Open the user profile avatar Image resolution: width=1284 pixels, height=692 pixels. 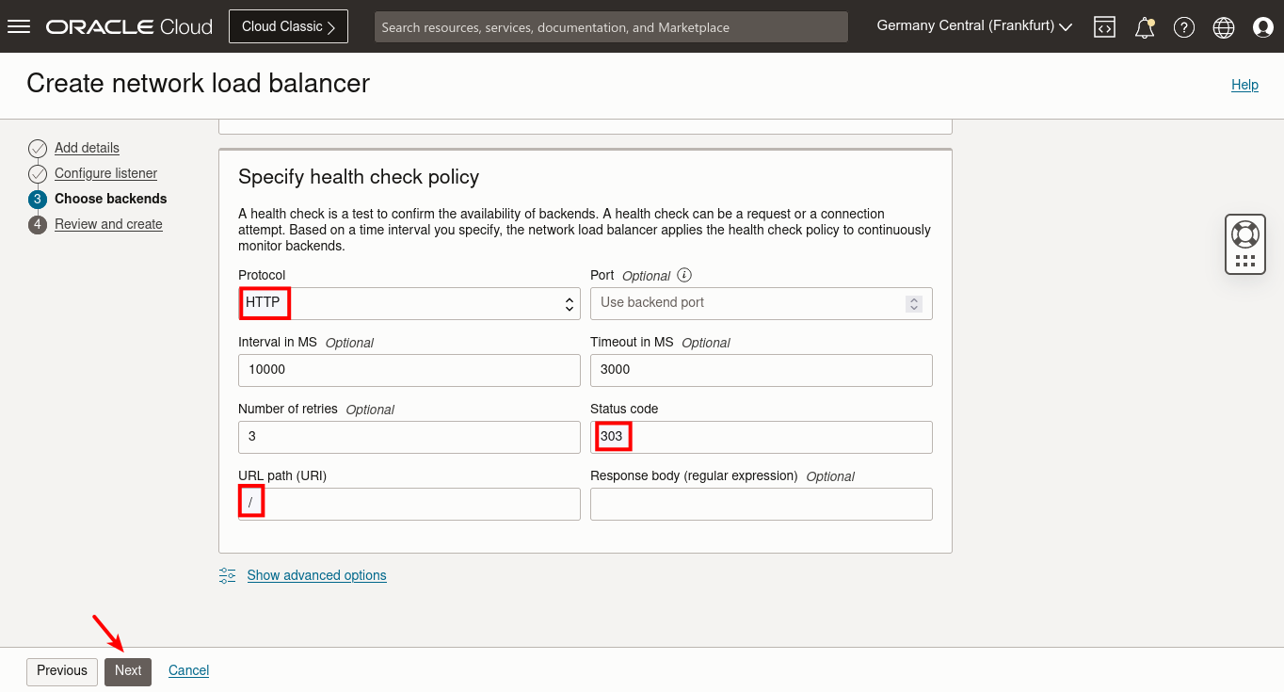click(x=1262, y=26)
